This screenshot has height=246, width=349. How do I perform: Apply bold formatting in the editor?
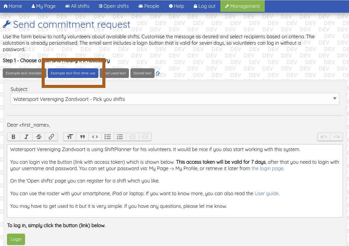point(13,137)
